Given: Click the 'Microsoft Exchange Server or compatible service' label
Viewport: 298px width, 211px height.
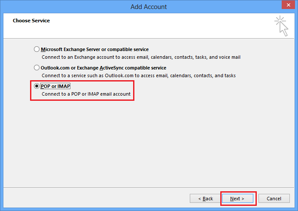Looking at the screenshot, I should coord(94,49).
